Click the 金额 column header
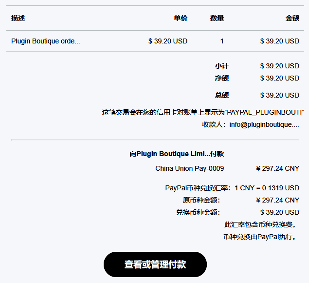Screen dimensions: 309x283 pos(292,18)
